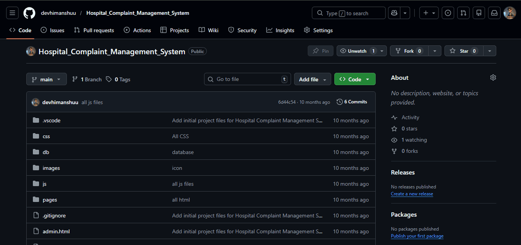The height and width of the screenshot is (245, 521).
Task: Go to the GitHub homepage logo
Action: click(x=29, y=13)
